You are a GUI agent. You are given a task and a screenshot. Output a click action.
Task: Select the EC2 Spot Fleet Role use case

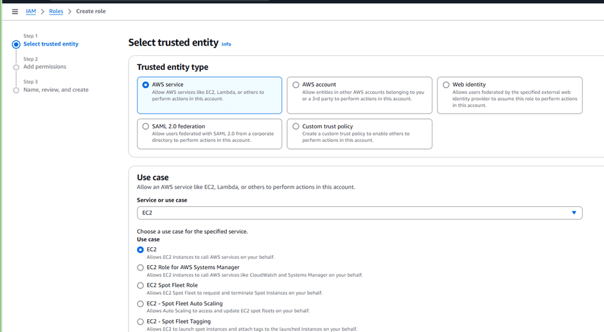tap(141, 286)
